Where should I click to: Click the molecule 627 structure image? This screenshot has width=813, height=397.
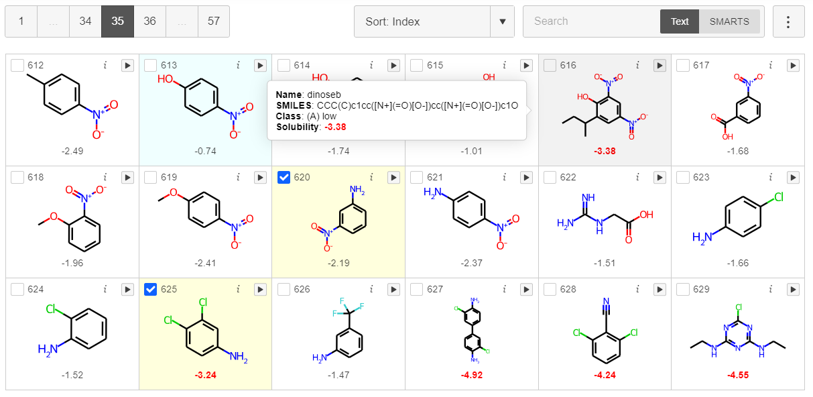[471, 333]
